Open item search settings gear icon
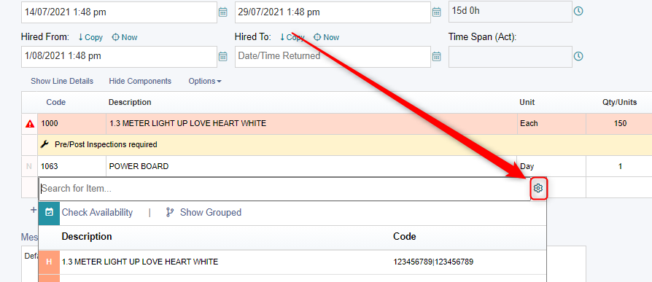The height and width of the screenshot is (282, 652). coord(538,189)
